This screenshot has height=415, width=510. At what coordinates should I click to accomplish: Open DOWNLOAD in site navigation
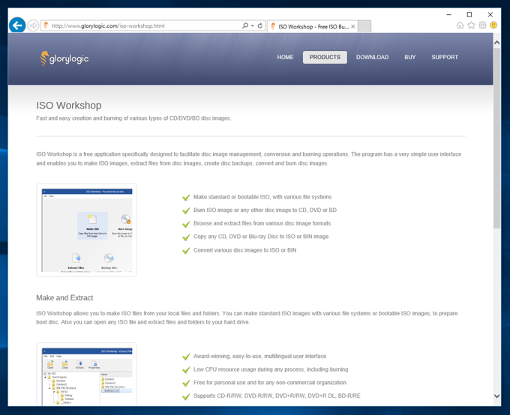tap(373, 57)
